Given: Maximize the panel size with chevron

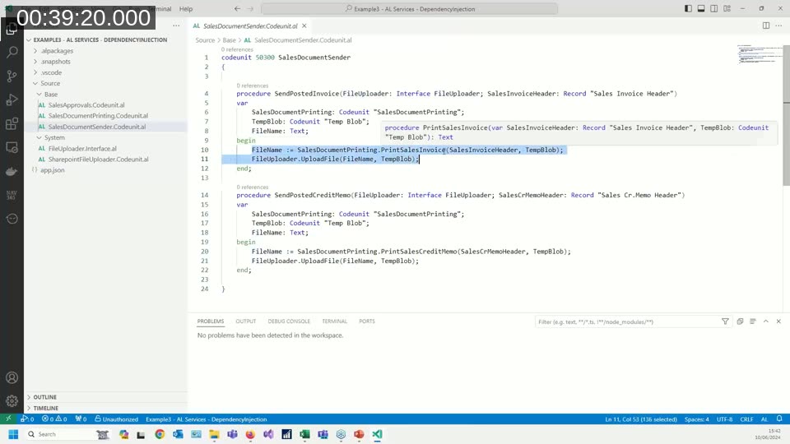Looking at the screenshot, I should (x=766, y=321).
